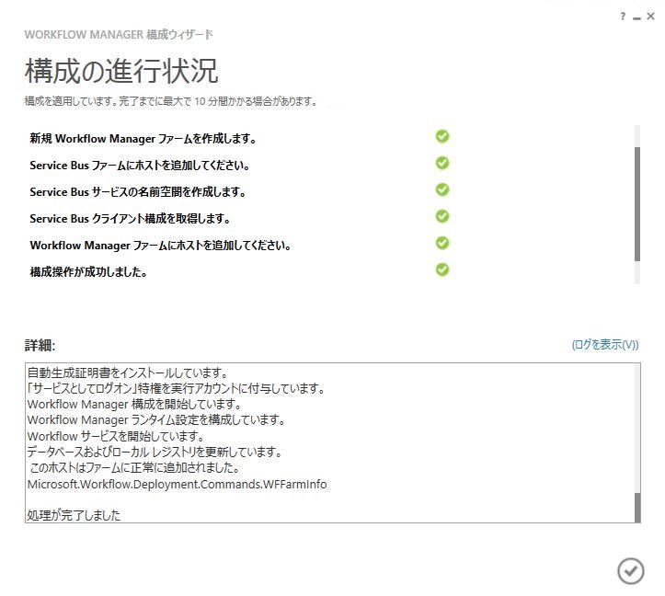
Task: Select the 構成操作が成功しました status text
Action: tap(88, 272)
